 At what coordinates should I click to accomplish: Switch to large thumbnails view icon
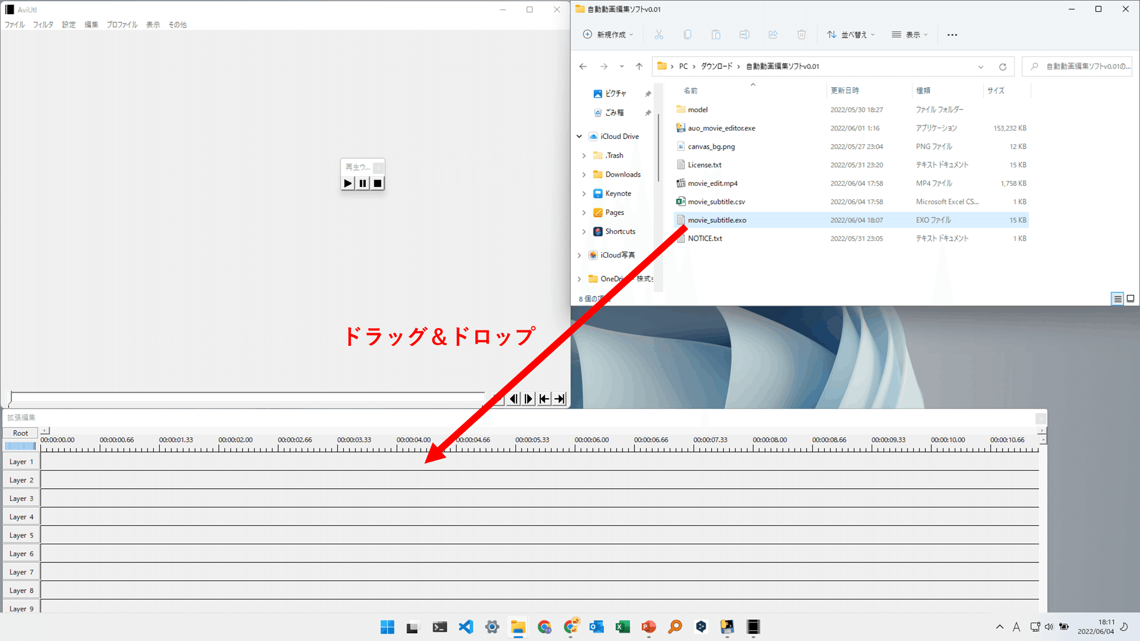point(1130,299)
